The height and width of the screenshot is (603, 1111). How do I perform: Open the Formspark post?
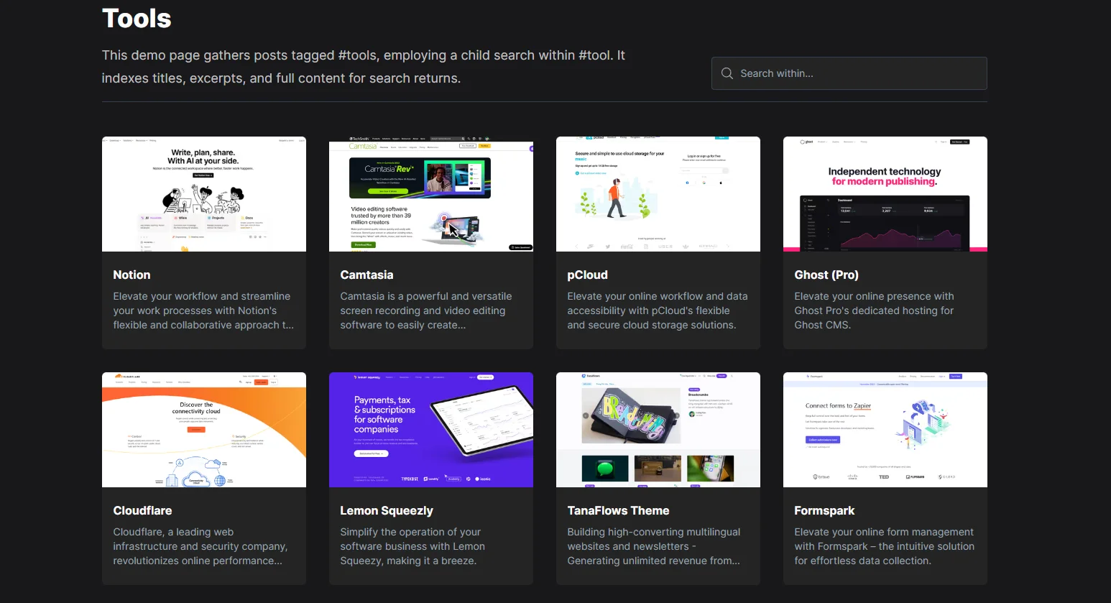(824, 510)
